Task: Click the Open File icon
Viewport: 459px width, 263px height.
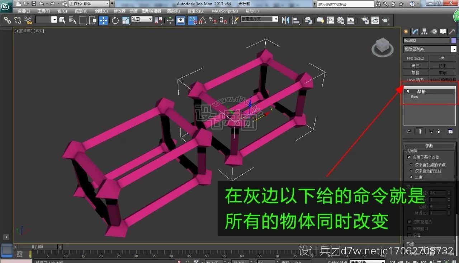Action: (26, 4)
